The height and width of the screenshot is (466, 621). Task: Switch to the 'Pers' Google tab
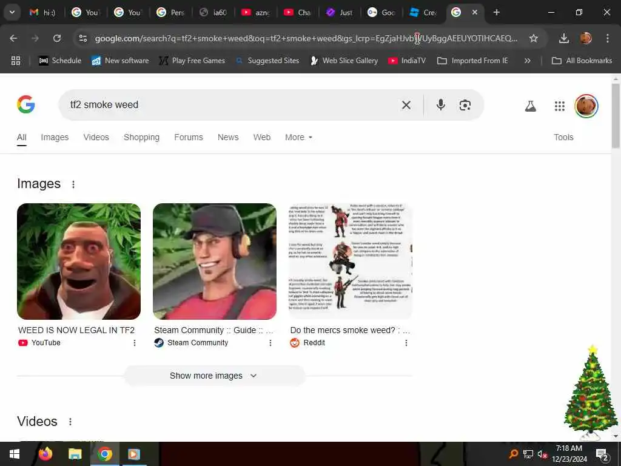click(x=170, y=12)
